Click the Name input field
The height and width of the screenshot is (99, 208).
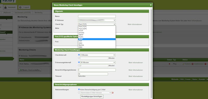(x=97, y=16)
